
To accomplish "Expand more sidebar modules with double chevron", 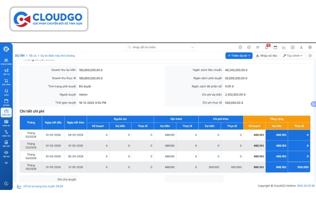I will point(6,162).
